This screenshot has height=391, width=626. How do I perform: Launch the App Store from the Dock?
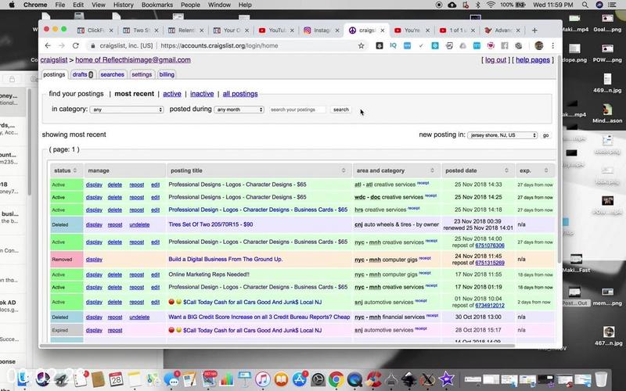[x=300, y=378]
